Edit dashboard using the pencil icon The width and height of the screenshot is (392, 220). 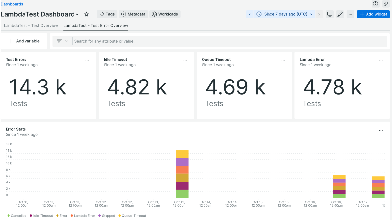click(x=340, y=14)
